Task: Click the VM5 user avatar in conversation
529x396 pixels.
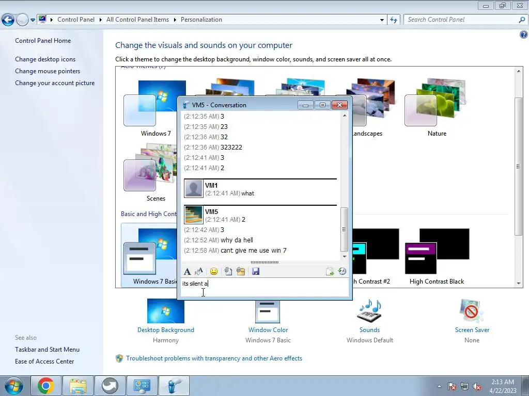Action: (194, 215)
